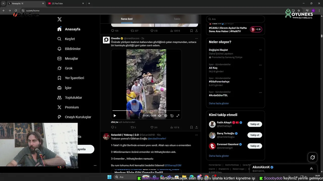
Task: Join the HalkTV live broadcast +1 B
Action: [x=256, y=29]
